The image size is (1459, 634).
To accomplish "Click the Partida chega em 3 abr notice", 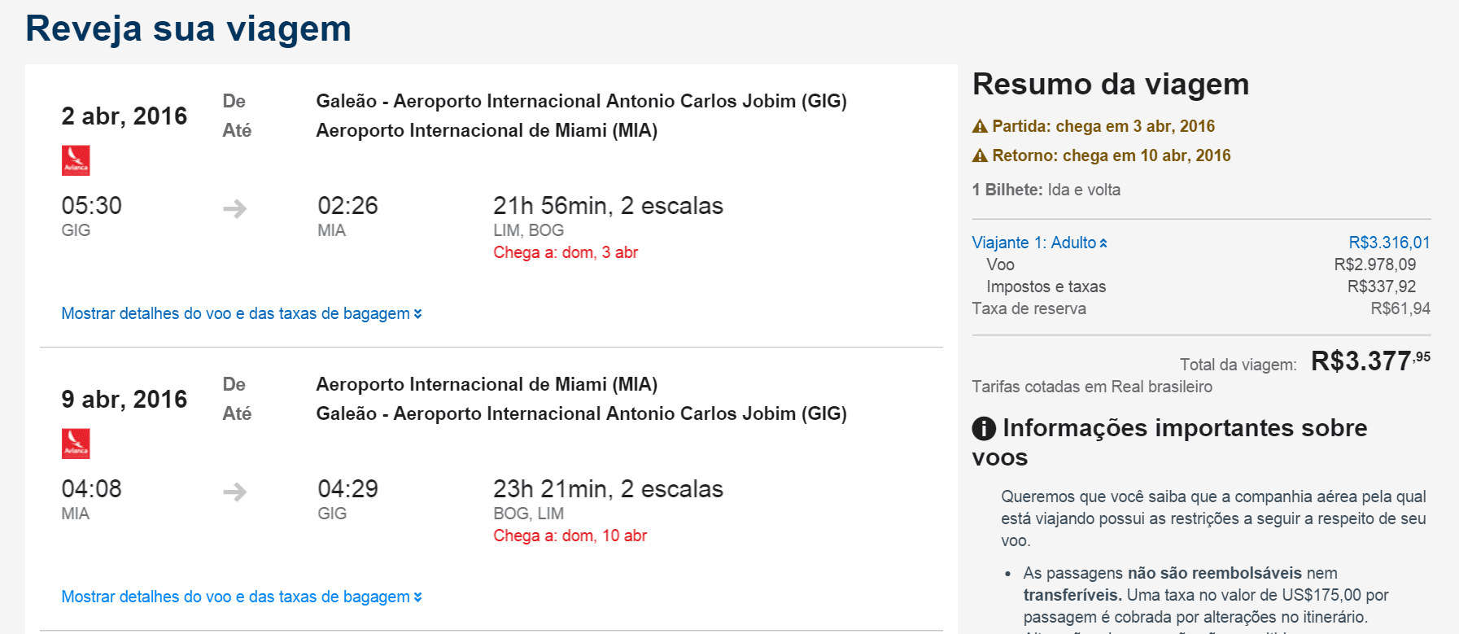I will (x=1094, y=126).
